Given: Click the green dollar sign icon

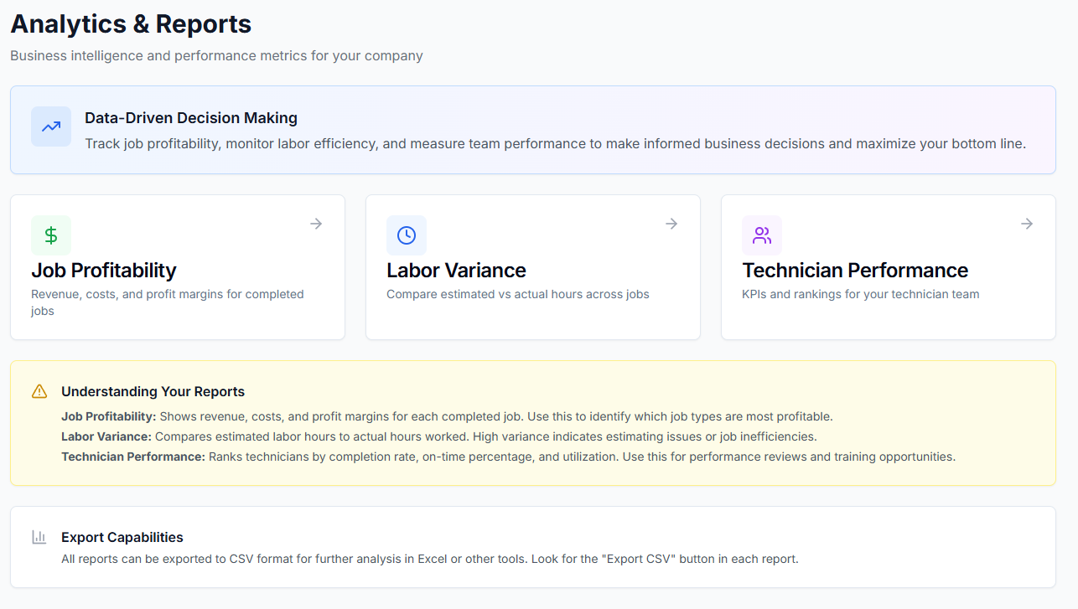Looking at the screenshot, I should point(51,235).
